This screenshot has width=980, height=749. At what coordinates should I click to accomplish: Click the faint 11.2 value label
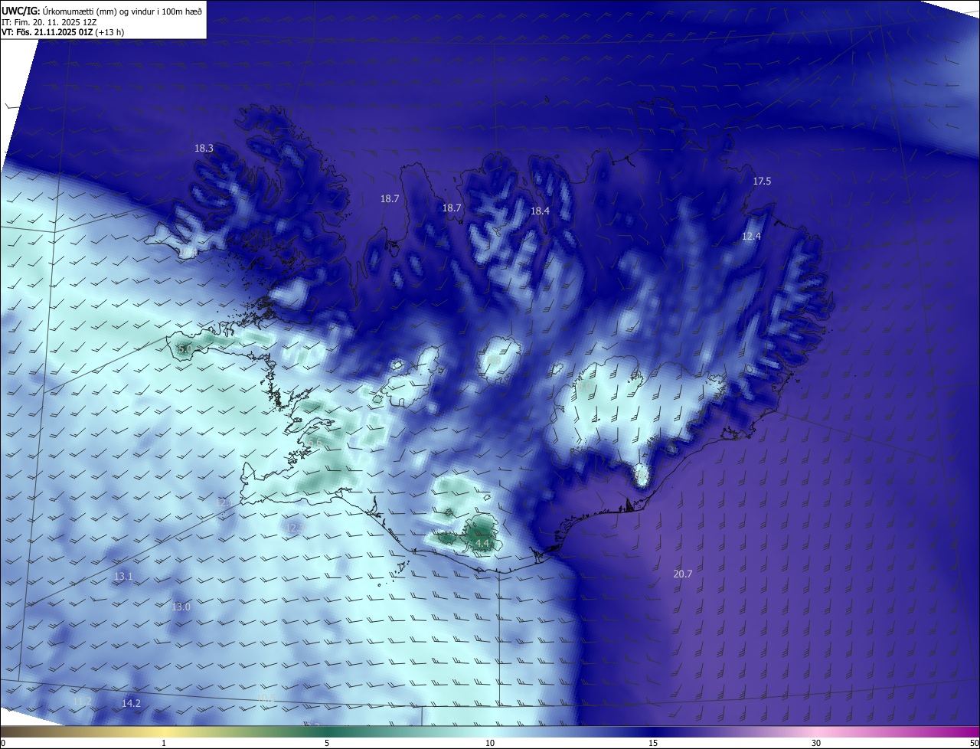coord(82,702)
